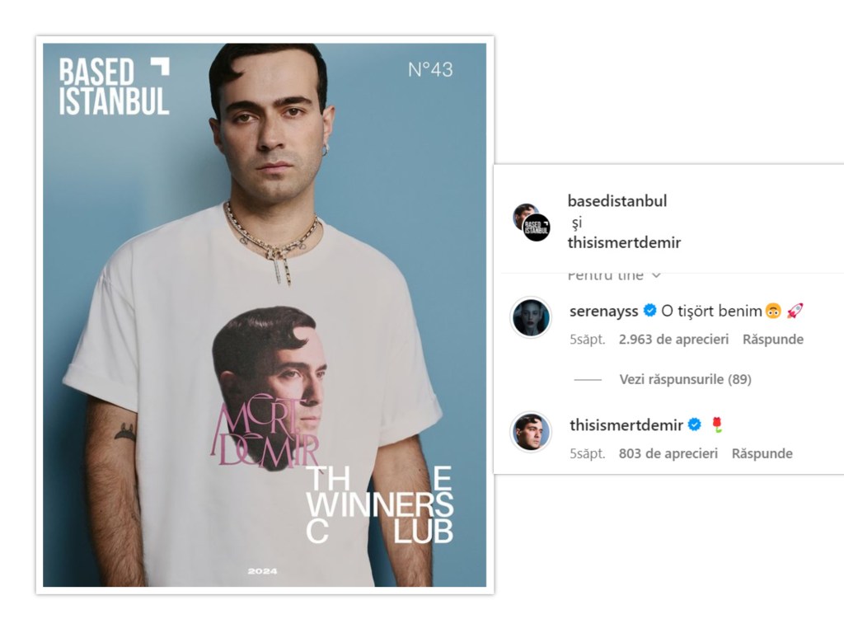Click the Based Istanbul corner logo mark

tap(160, 66)
